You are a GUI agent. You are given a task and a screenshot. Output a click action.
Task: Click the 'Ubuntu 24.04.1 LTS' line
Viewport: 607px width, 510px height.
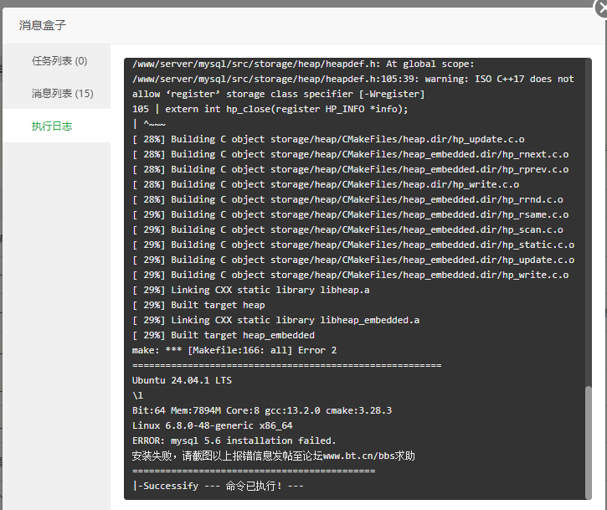pos(182,380)
